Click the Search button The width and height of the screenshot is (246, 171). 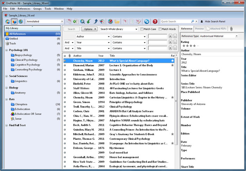click(x=71, y=29)
